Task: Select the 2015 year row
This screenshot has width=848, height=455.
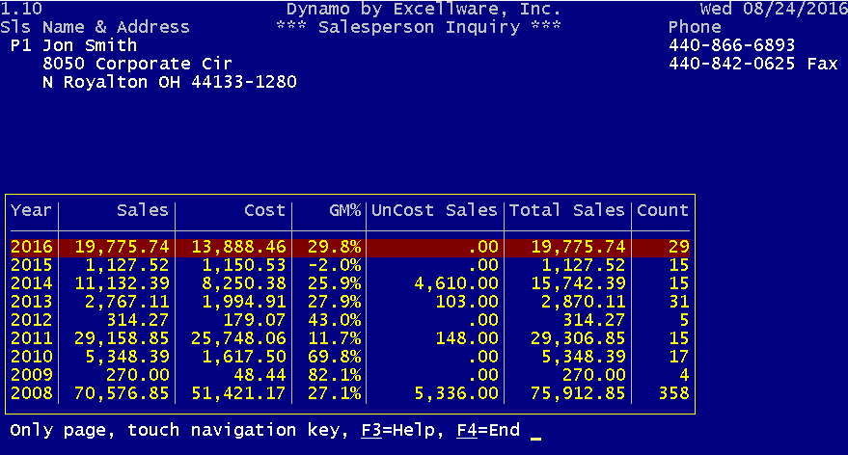Action: pos(350,265)
